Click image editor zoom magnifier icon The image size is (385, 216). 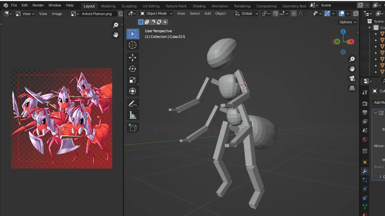coord(116,25)
